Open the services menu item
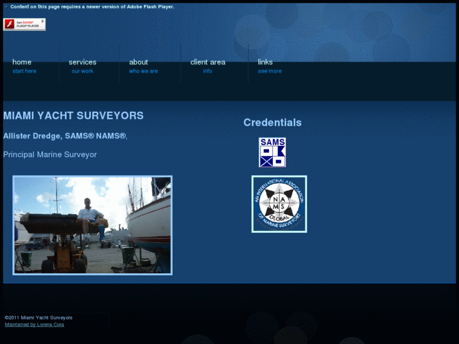The height and width of the screenshot is (344, 459). (x=83, y=62)
